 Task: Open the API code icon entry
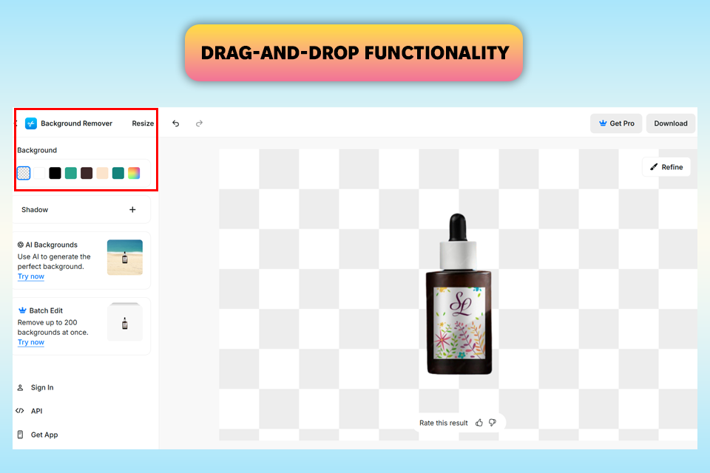[20, 411]
